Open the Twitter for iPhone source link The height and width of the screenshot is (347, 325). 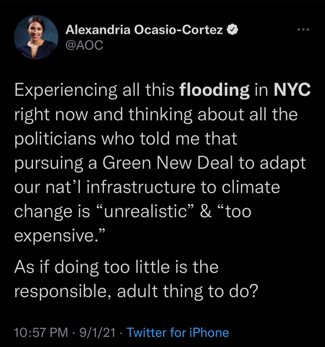pyautogui.click(x=178, y=332)
